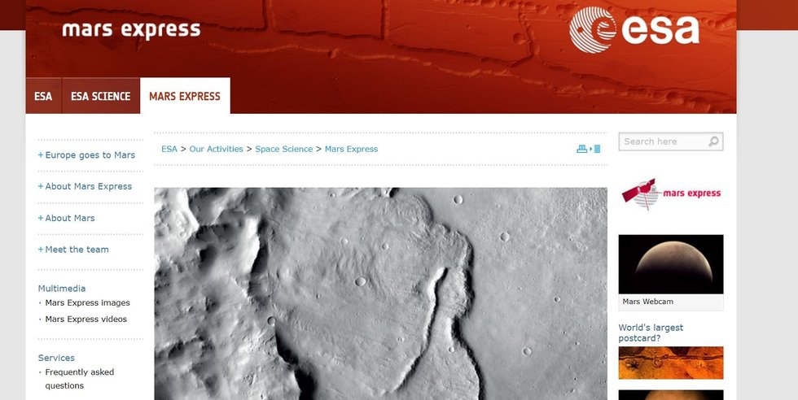Viewport: 798px width, 400px height.
Task: Open World's largest postcard image
Action: [x=671, y=363]
